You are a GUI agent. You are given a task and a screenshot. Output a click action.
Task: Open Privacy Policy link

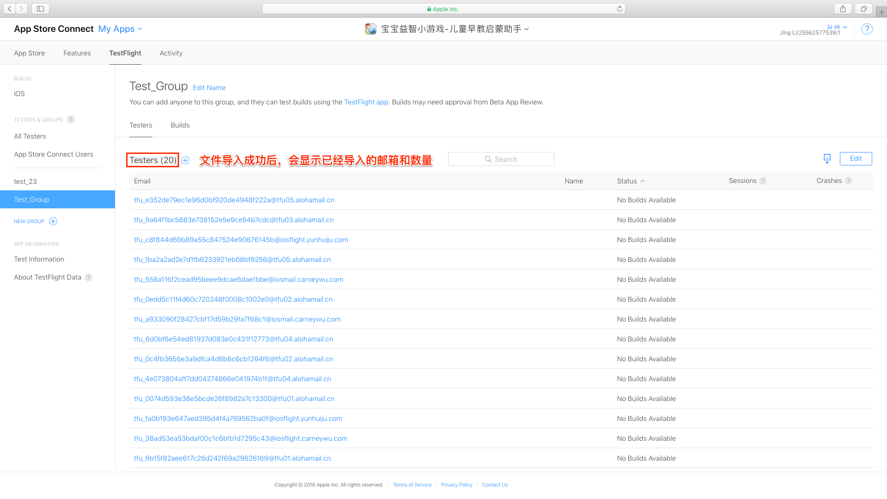click(457, 485)
